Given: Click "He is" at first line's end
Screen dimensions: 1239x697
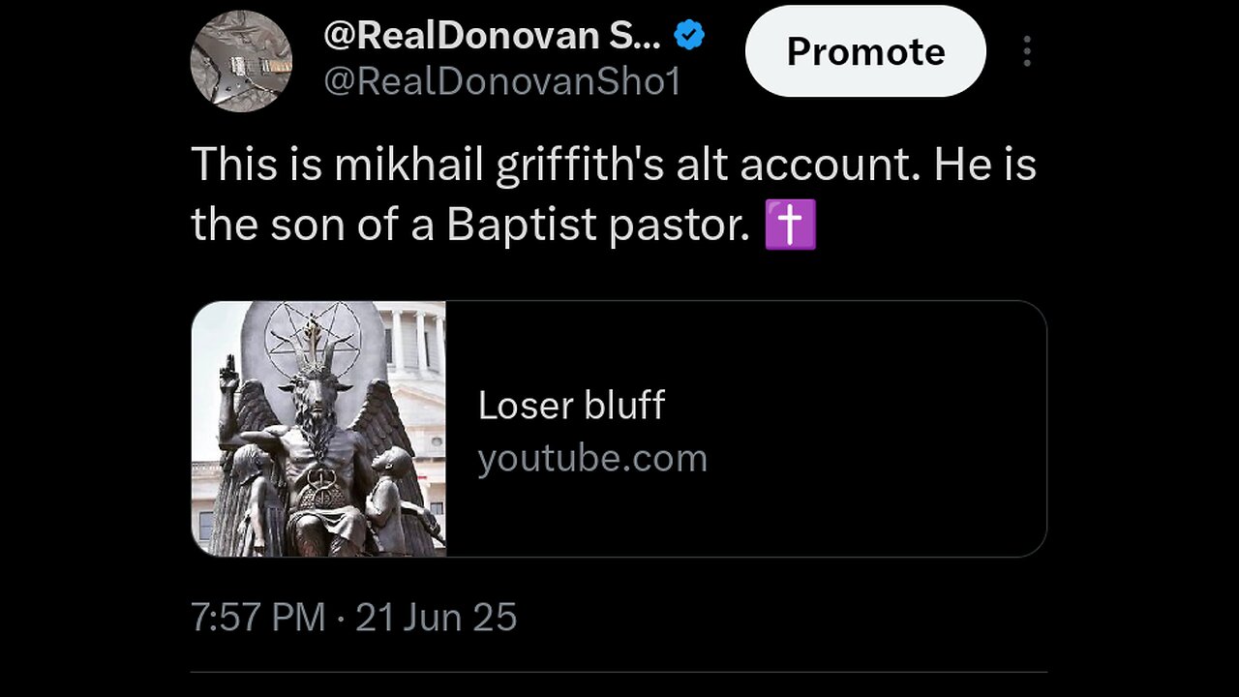Looking at the screenshot, I should coord(984,165).
